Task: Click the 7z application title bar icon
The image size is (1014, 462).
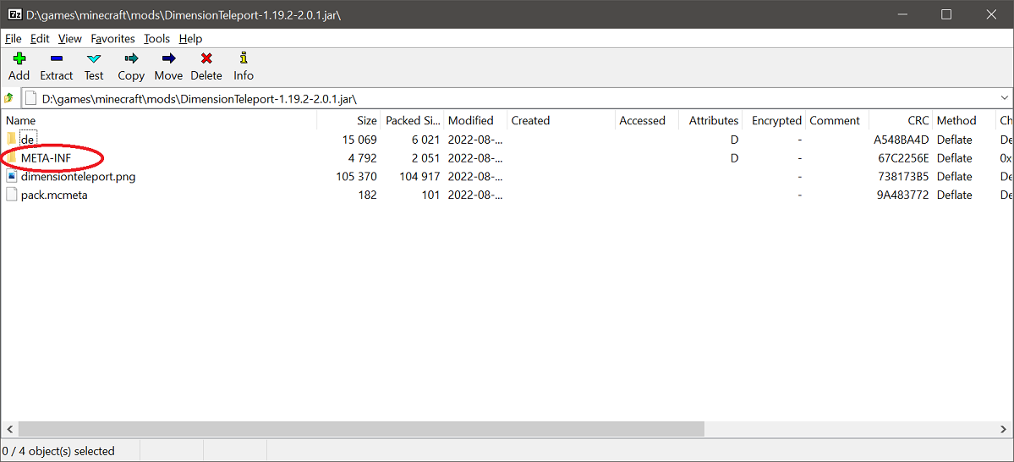Action: (x=14, y=14)
